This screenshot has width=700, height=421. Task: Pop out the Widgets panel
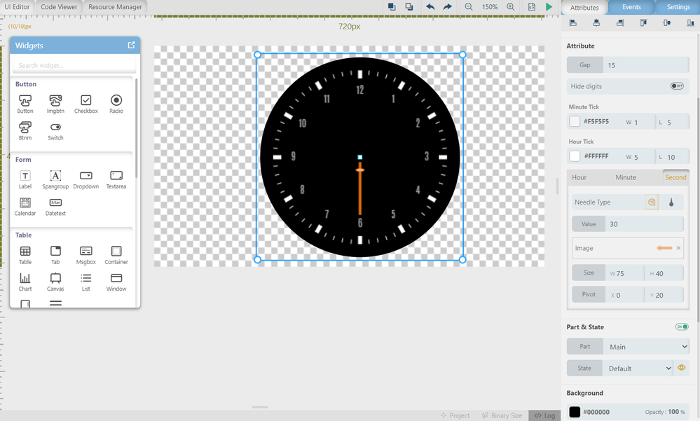click(131, 45)
